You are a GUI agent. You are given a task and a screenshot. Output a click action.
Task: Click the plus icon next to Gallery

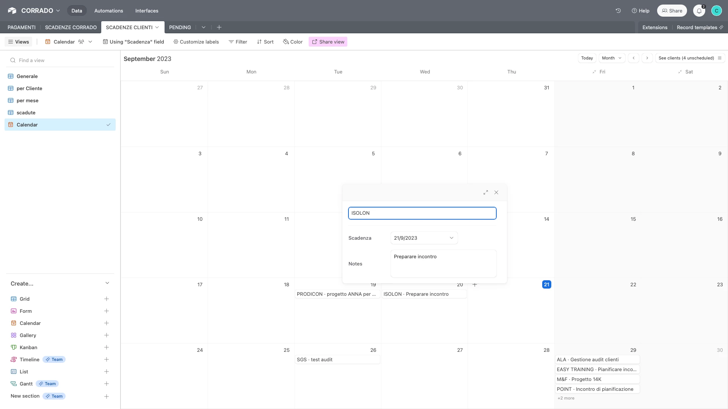107,335
